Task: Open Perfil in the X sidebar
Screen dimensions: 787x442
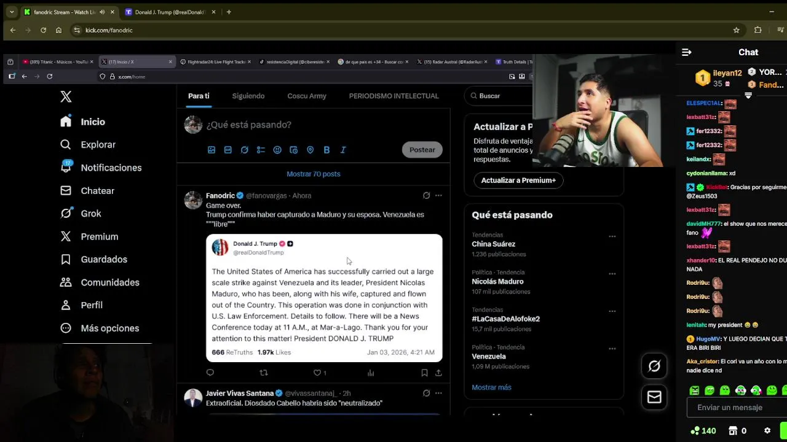Action: coord(81,305)
